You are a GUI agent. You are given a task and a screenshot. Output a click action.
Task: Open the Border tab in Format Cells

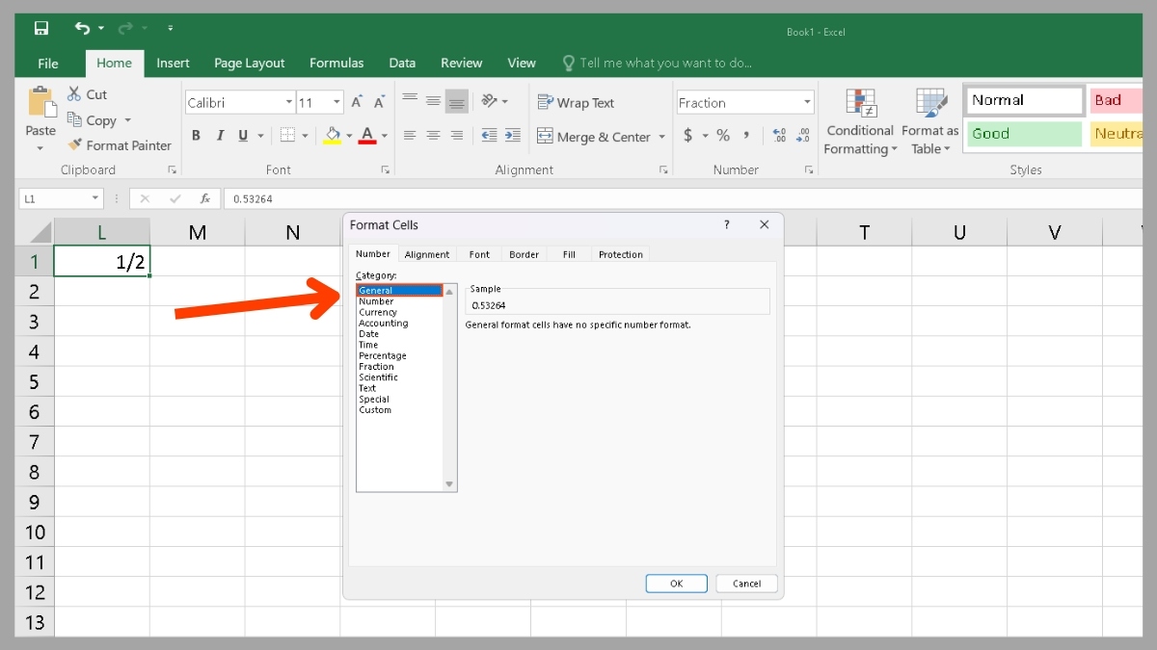click(525, 254)
